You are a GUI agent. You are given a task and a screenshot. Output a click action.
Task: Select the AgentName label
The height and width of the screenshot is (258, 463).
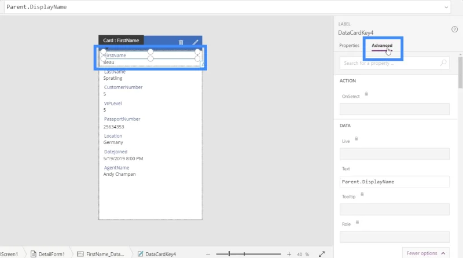(x=117, y=168)
